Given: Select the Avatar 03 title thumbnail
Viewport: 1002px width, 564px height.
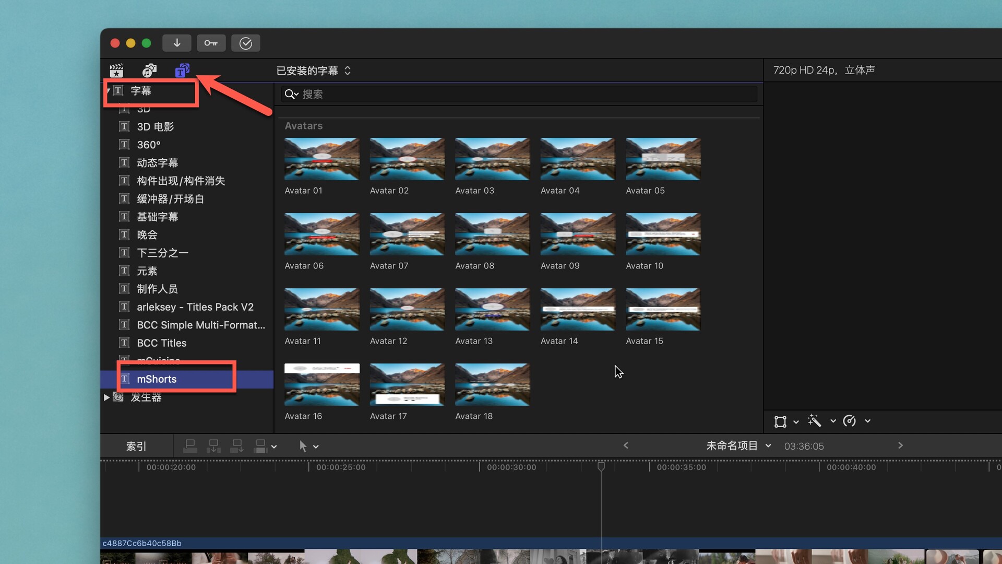Looking at the screenshot, I should click(493, 159).
